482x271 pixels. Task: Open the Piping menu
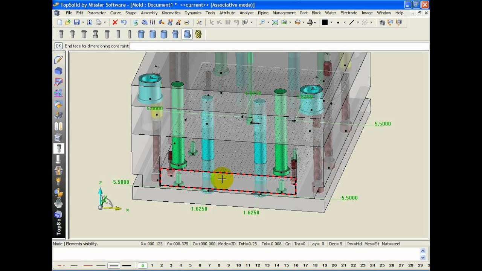point(263,13)
